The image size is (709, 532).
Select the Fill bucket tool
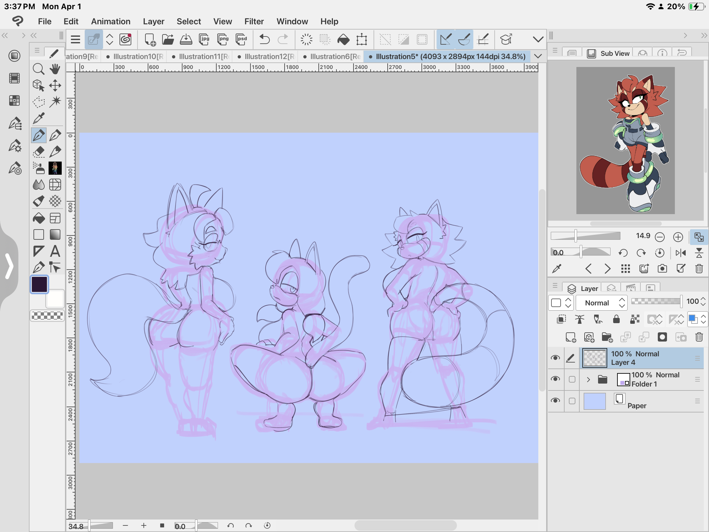click(x=39, y=218)
